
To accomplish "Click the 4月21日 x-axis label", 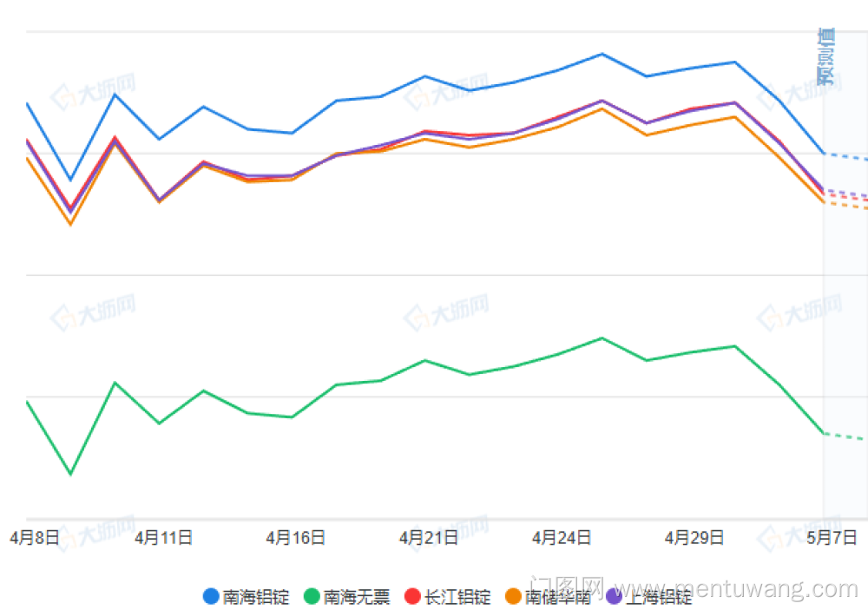I will pyautogui.click(x=429, y=538).
